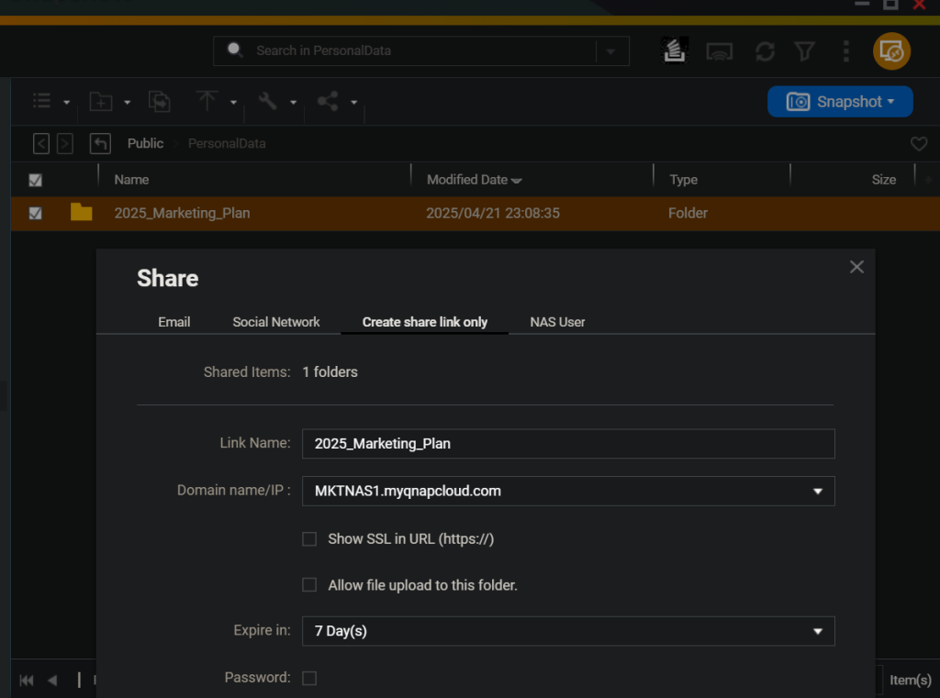Open the background tasks queue
The width and height of the screenshot is (940, 698).
tap(675, 50)
